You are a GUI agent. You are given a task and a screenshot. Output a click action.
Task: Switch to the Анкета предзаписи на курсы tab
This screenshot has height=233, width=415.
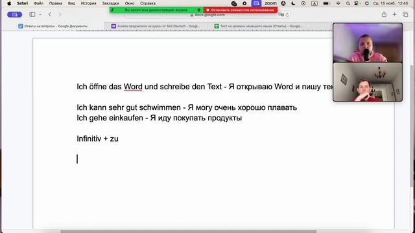tap(156, 26)
